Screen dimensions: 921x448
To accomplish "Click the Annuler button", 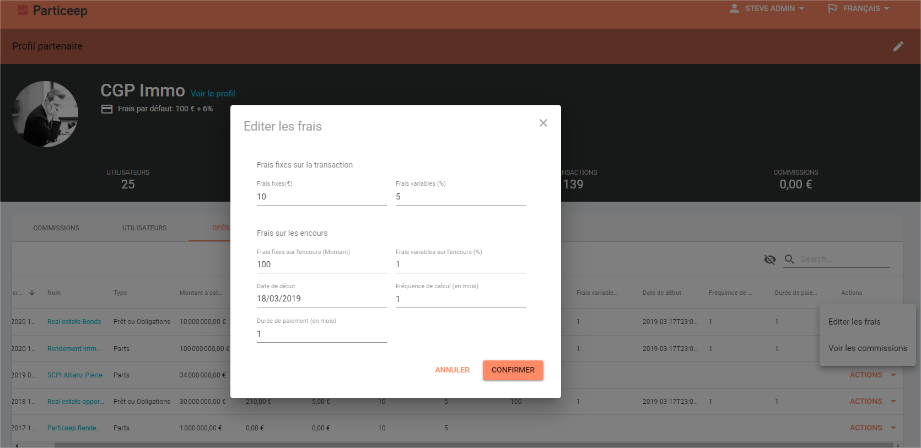I will pos(453,370).
